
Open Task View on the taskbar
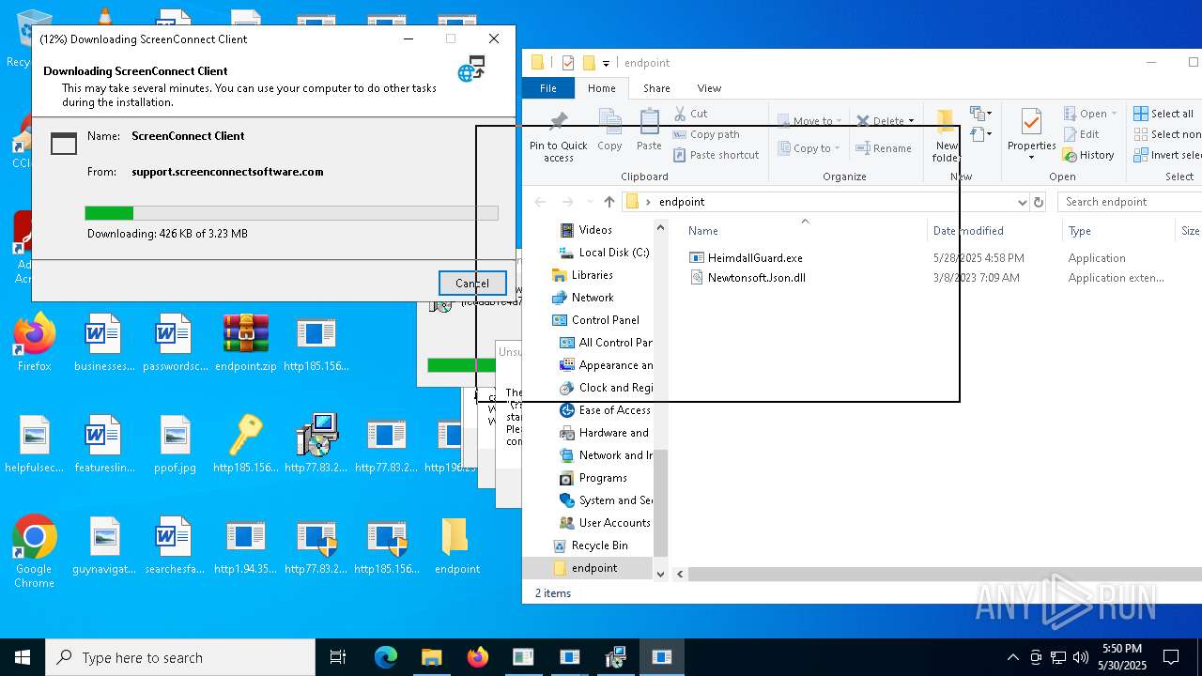pos(338,657)
